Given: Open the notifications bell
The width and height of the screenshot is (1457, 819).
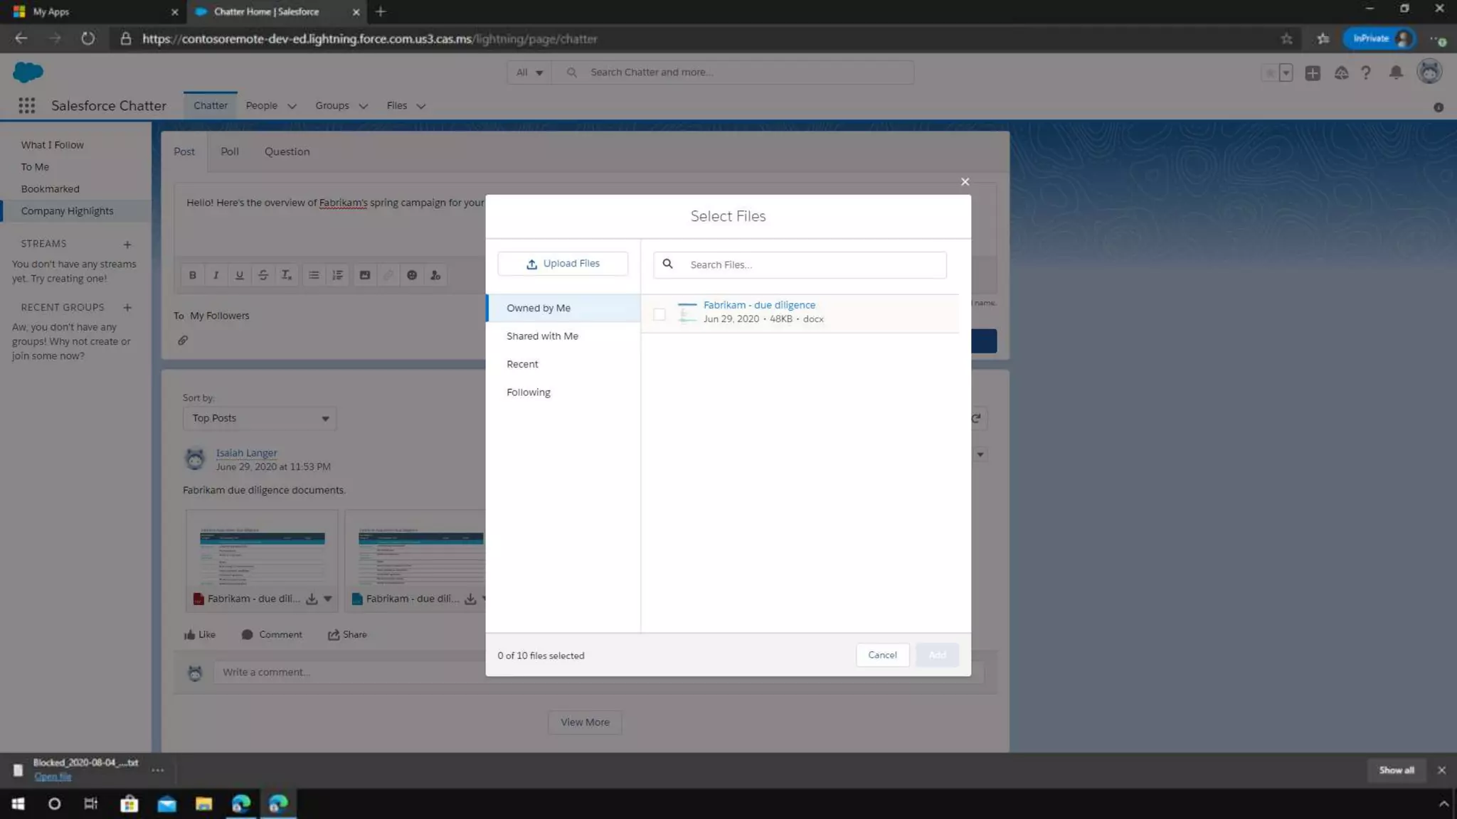Looking at the screenshot, I should pos(1396,73).
